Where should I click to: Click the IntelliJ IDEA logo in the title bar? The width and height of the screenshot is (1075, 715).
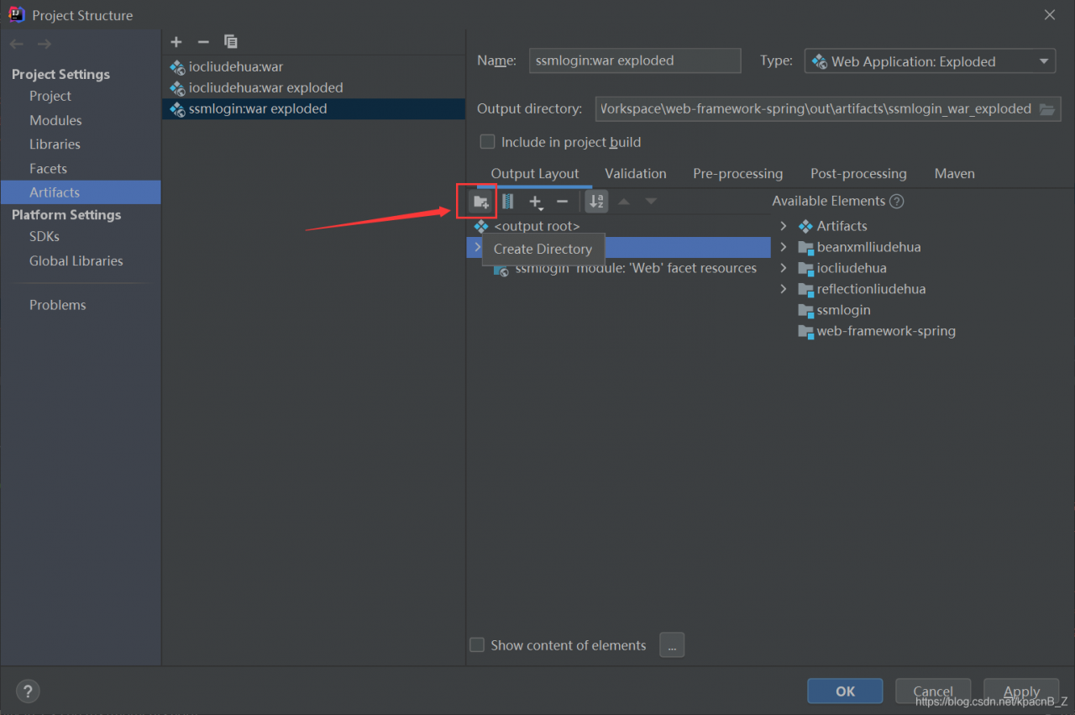pos(15,14)
